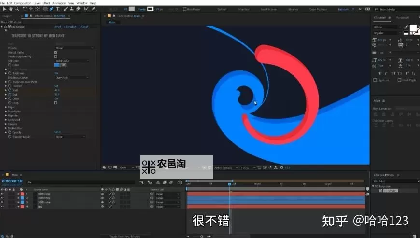
Task: Open the Animation menu
Action: tap(59, 3)
